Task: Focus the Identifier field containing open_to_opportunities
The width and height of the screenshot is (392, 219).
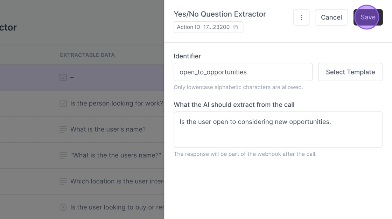Action: 243,72
